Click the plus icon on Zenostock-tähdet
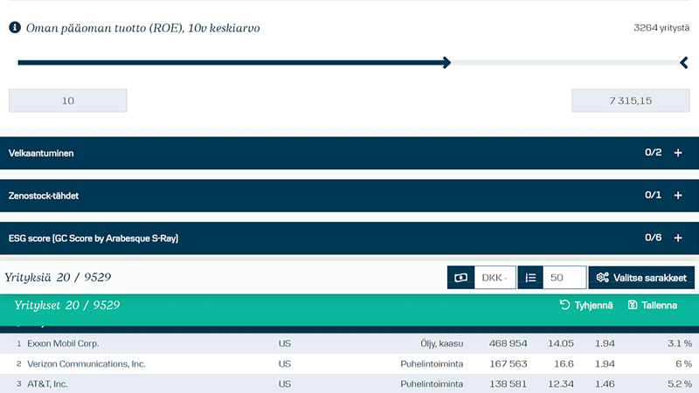The width and height of the screenshot is (699, 393). click(678, 196)
